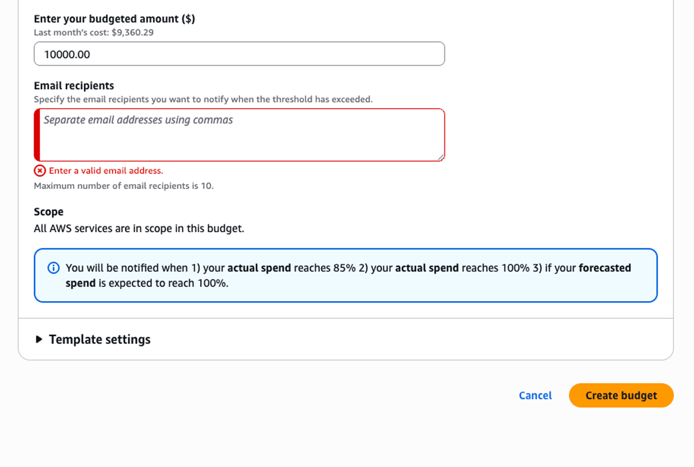The image size is (694, 467).
Task: Expand the Template settings triangle arrow
Action: 39,339
